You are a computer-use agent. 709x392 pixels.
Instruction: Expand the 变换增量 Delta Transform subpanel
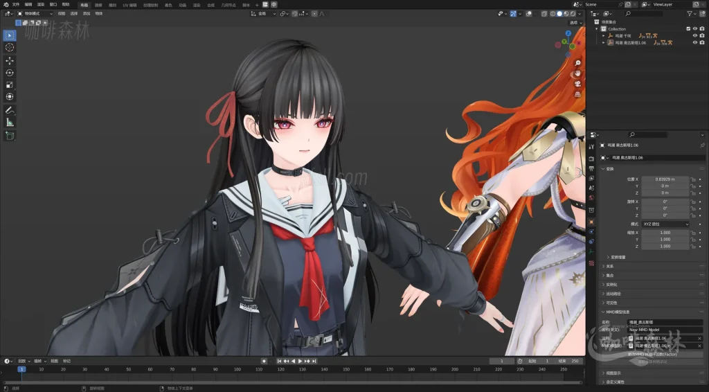point(608,257)
